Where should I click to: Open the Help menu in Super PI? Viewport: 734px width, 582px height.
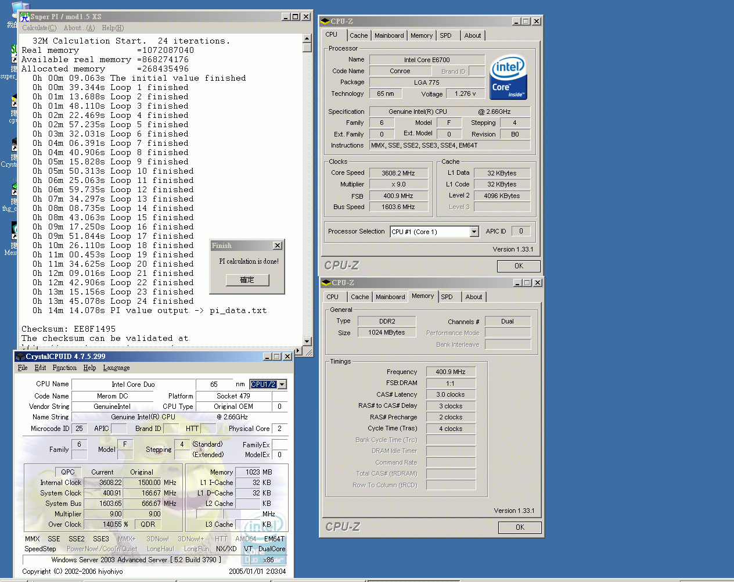coord(113,28)
